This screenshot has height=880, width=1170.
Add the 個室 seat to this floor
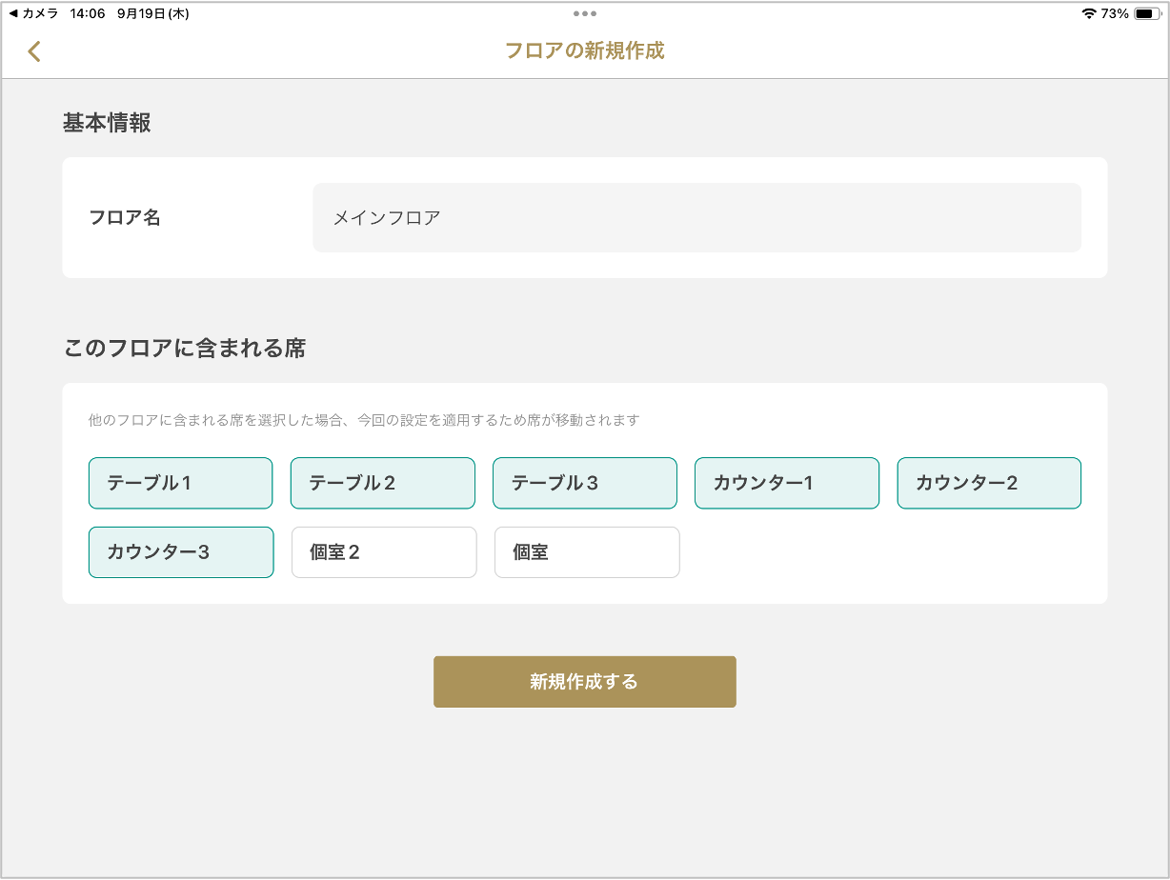click(x=587, y=552)
